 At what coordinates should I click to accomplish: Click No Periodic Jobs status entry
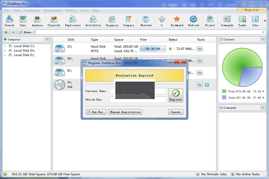tap(212, 174)
